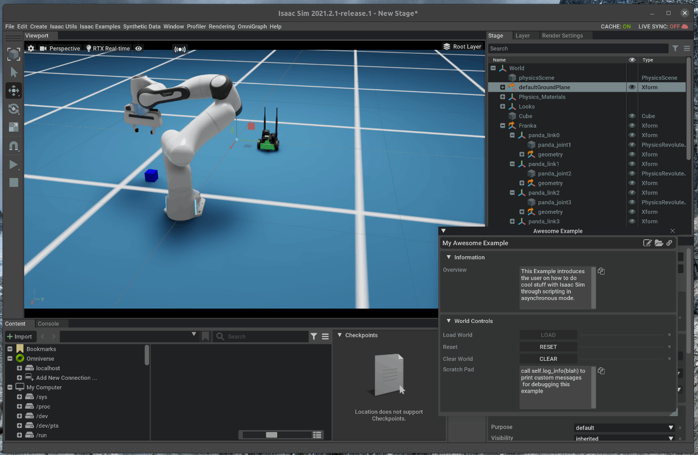Switch Content browser to list view

317,435
